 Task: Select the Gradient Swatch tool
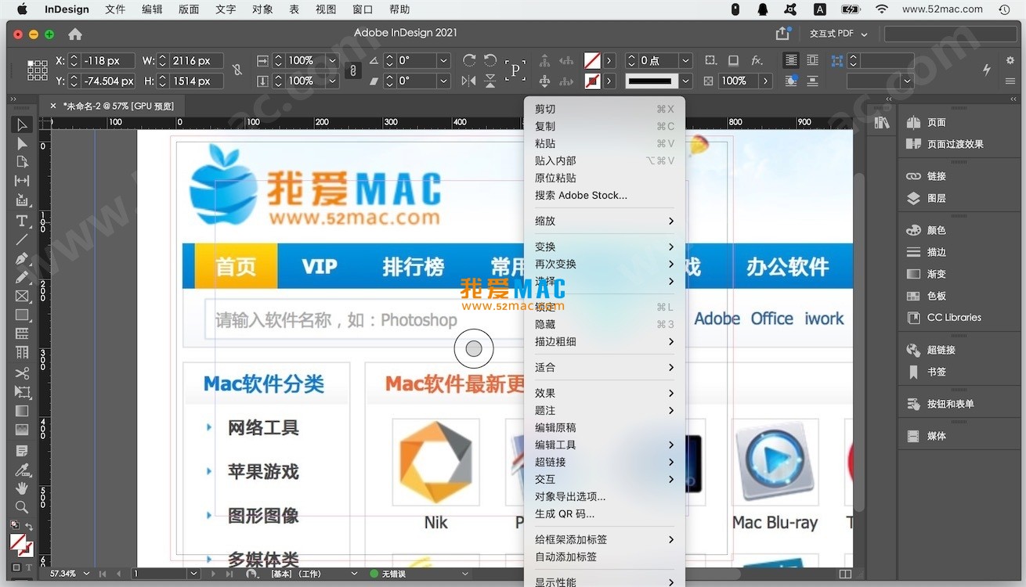[x=22, y=411]
